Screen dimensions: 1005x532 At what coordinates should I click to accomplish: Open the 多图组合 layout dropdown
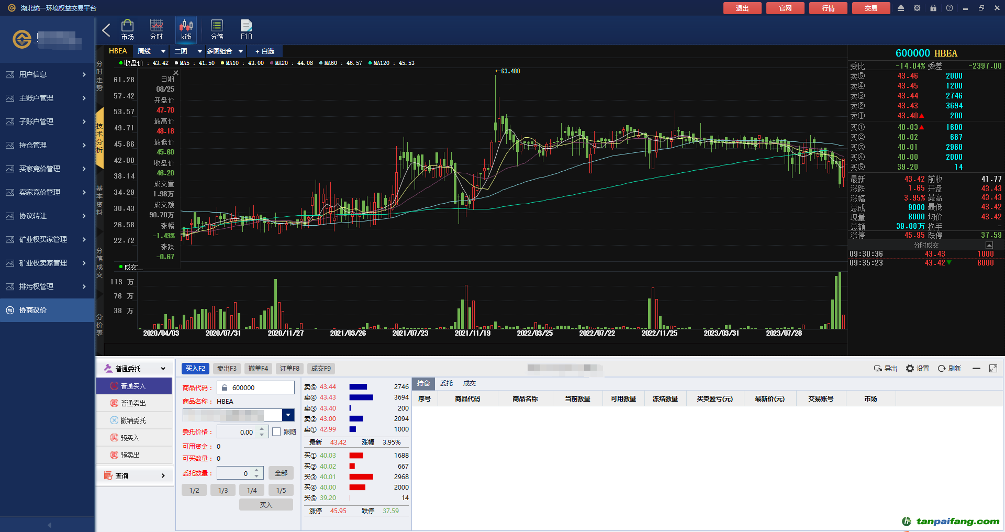(x=240, y=51)
